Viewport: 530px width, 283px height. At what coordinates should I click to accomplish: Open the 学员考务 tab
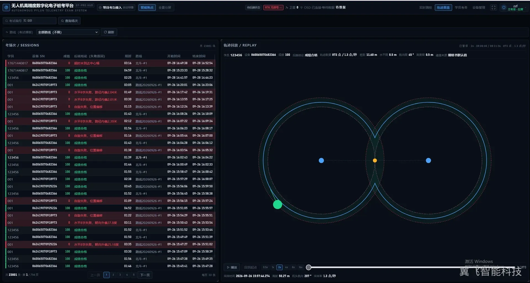pyautogui.click(x=461, y=8)
